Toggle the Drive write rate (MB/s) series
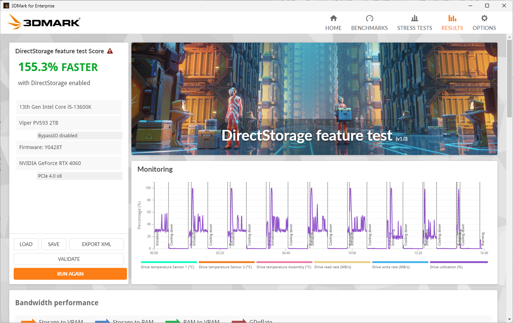Viewport: 513px width, 323px height. coord(390,267)
